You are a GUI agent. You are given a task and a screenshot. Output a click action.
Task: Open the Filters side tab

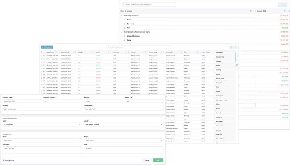(x=237, y=58)
